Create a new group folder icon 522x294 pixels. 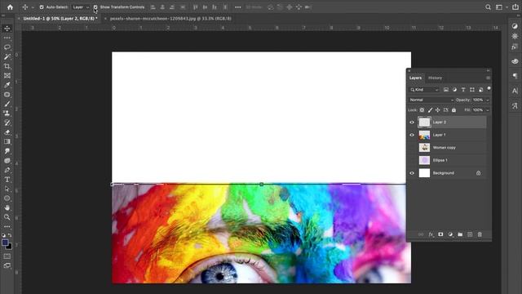460,234
